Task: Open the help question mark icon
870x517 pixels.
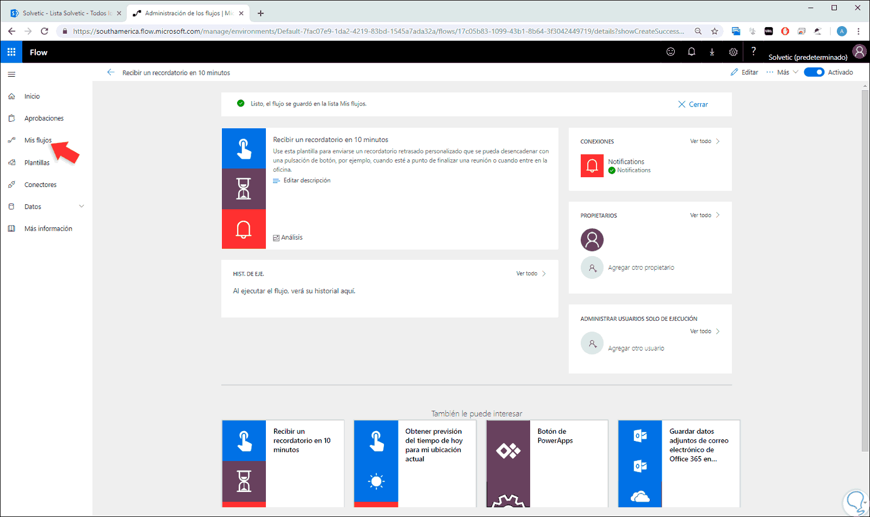Action: point(753,51)
